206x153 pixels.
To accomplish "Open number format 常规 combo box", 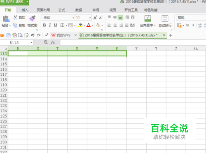I will click(191, 18).
